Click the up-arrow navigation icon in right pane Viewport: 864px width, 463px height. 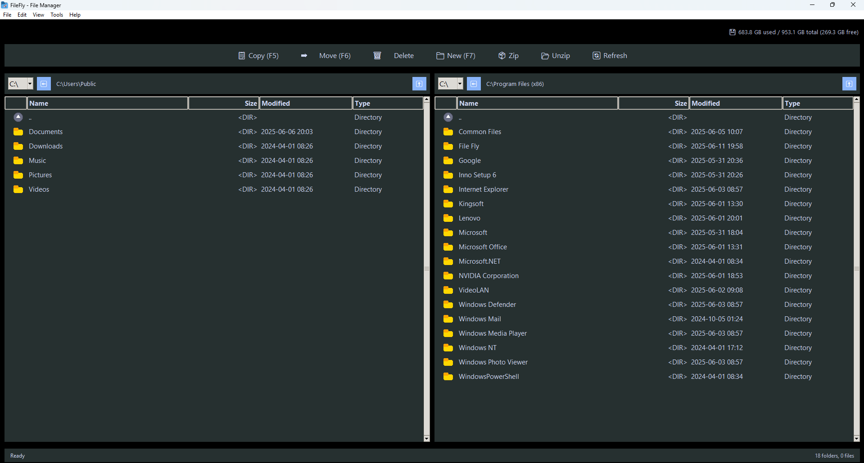[849, 84]
